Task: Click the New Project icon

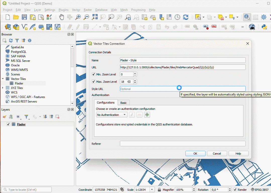Action: [8, 17]
